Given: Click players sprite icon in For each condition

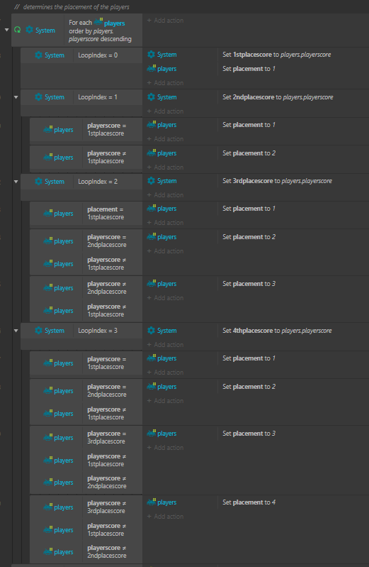Looking at the screenshot, I should coord(98,22).
